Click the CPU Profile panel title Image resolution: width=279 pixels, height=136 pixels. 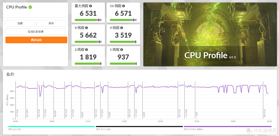[16, 7]
